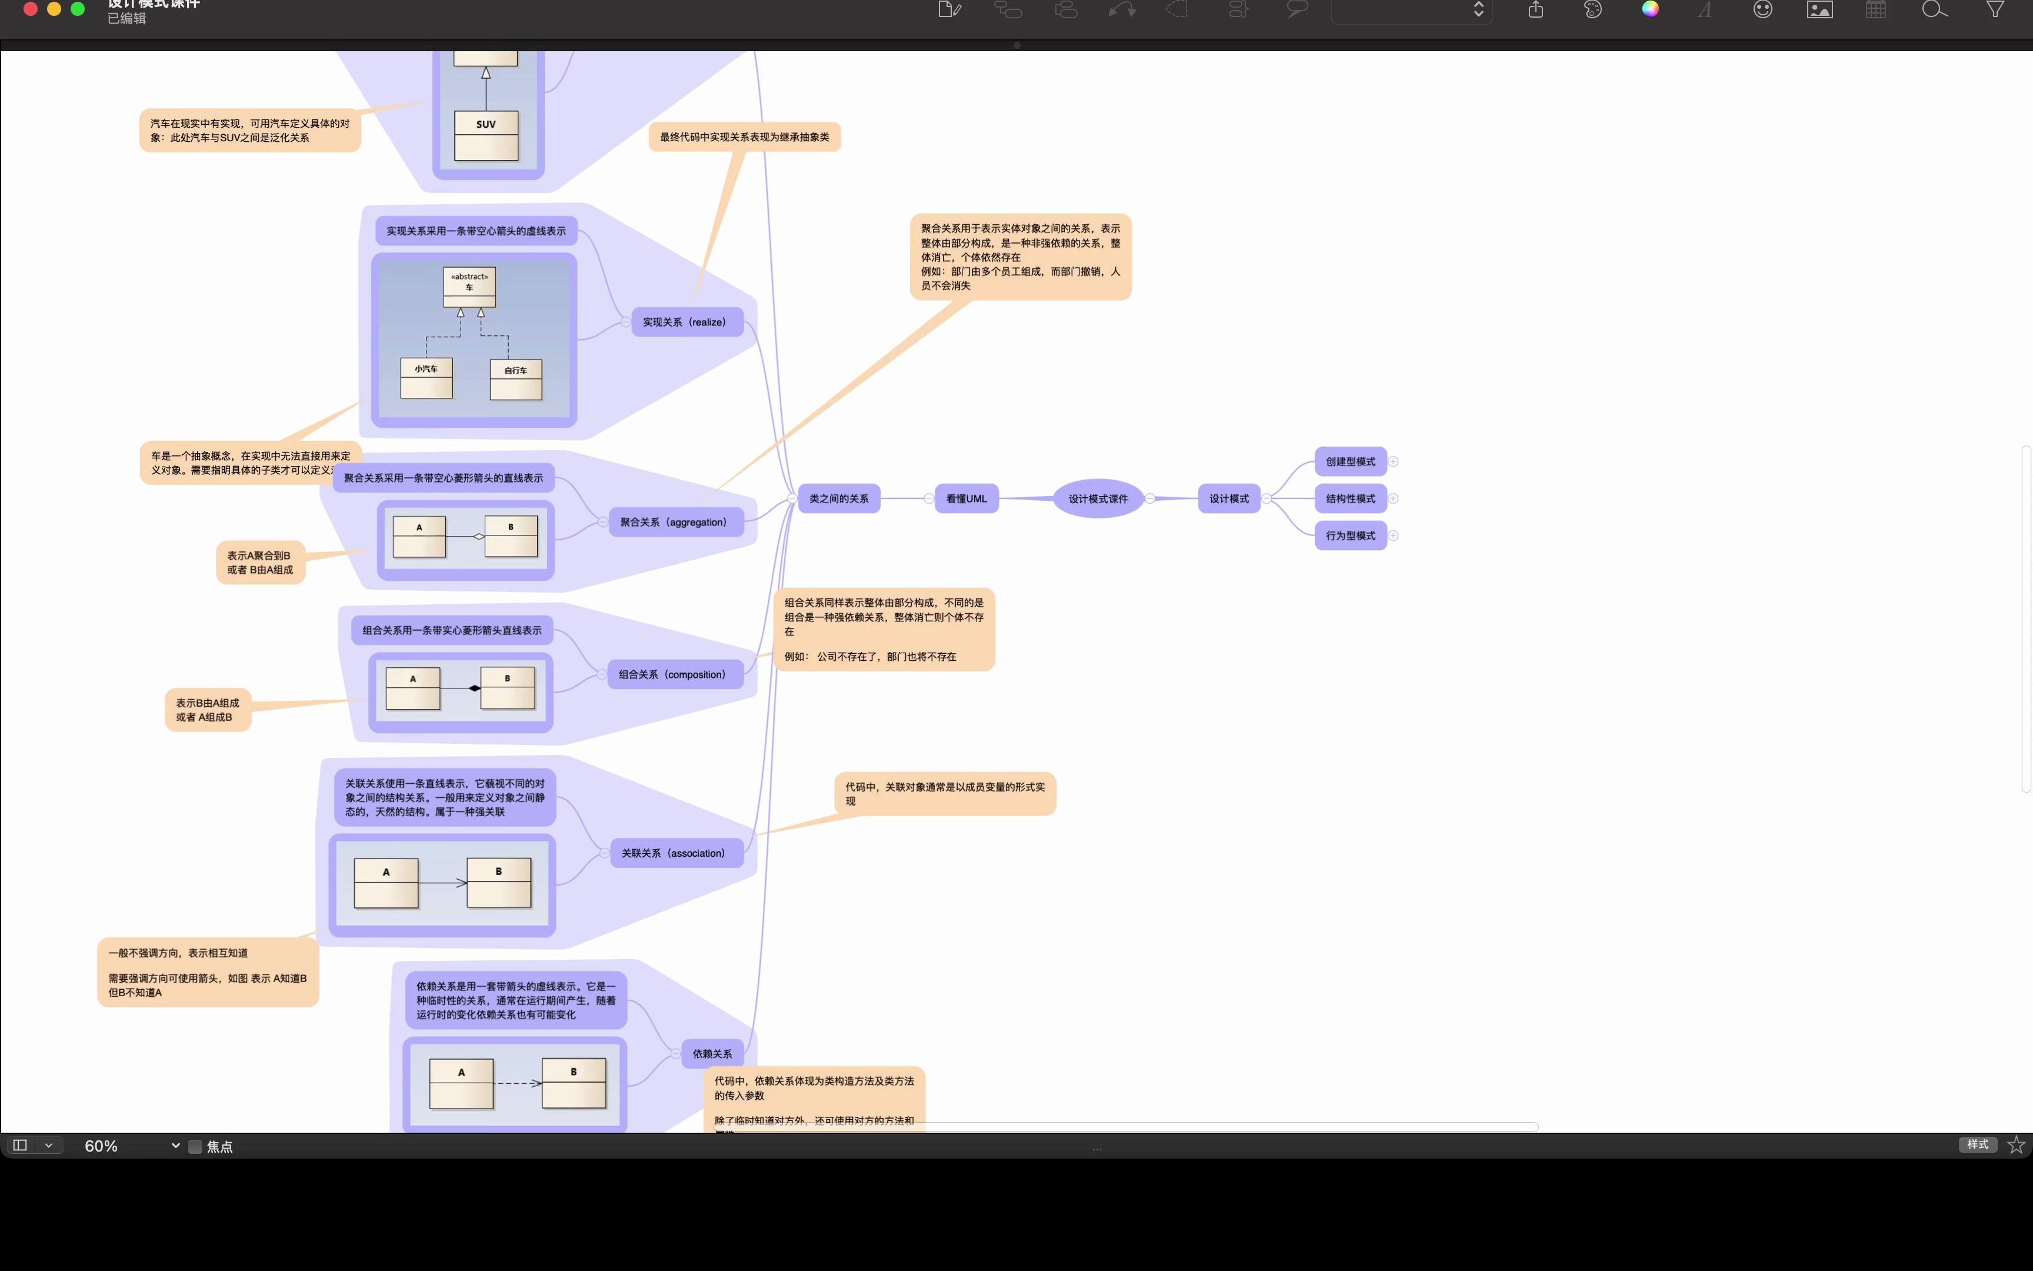2033x1271 pixels.
Task: Click the star favorites icon at bottom right
Action: coord(2015,1144)
